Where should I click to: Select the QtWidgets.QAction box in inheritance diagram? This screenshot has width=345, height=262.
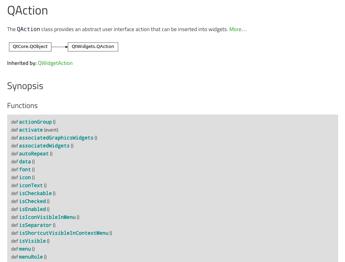point(92,47)
